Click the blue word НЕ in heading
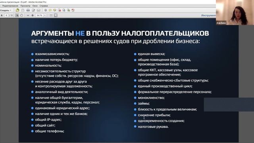The height and width of the screenshot is (143, 254). (80, 33)
